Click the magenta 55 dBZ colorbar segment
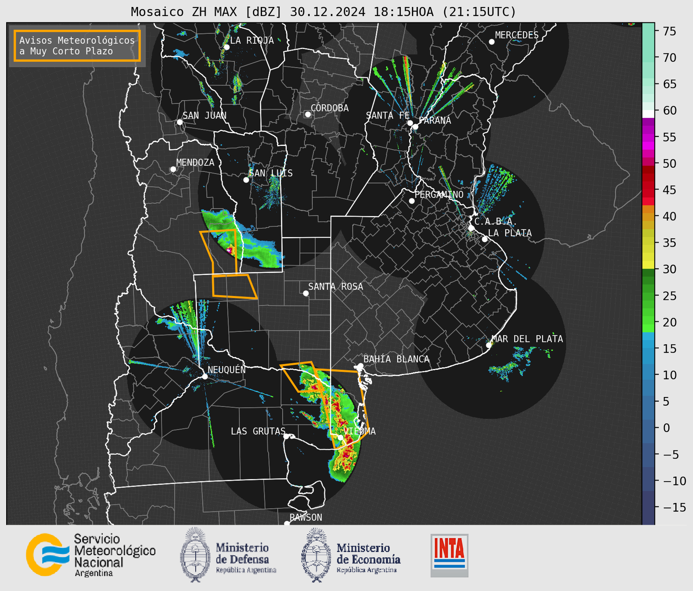Image resolution: width=693 pixels, height=591 pixels. point(648,137)
